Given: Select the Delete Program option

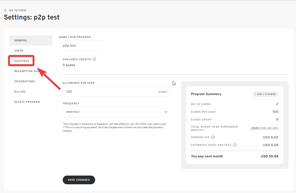Looking at the screenshot, I should click(27, 102).
